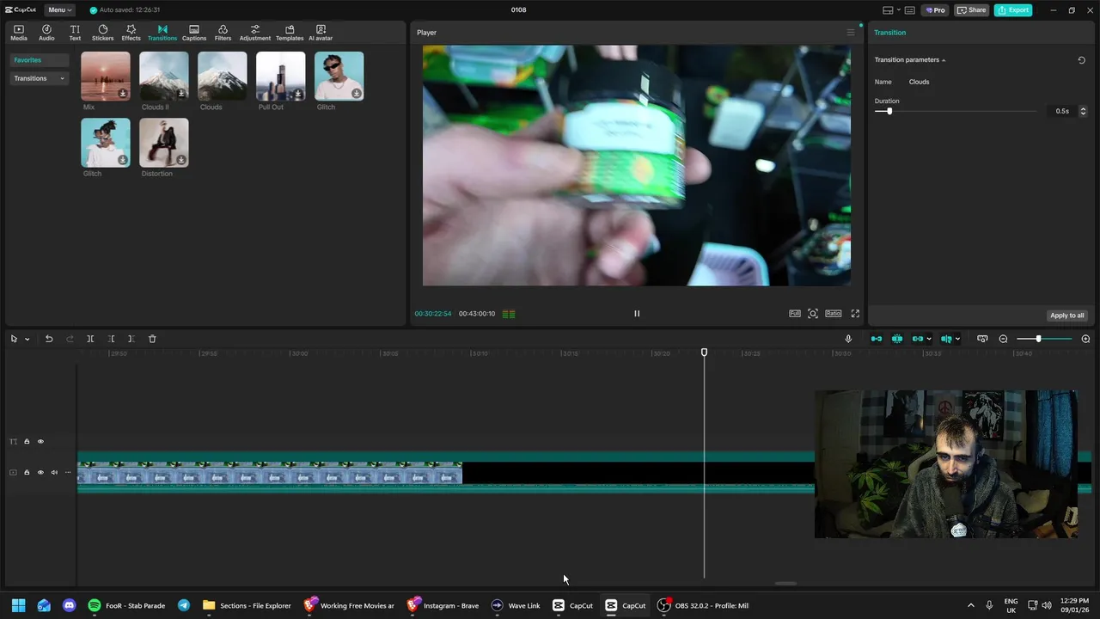Mute the main video track

pyautogui.click(x=54, y=472)
